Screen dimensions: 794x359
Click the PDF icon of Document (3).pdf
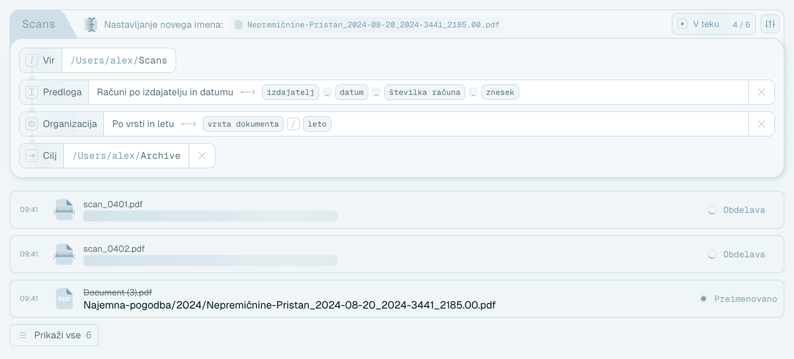tap(64, 299)
